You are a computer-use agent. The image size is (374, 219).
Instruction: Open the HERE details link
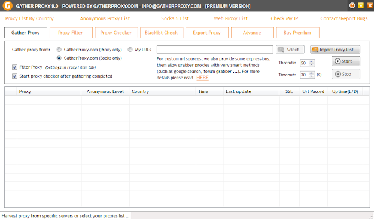(x=202, y=78)
